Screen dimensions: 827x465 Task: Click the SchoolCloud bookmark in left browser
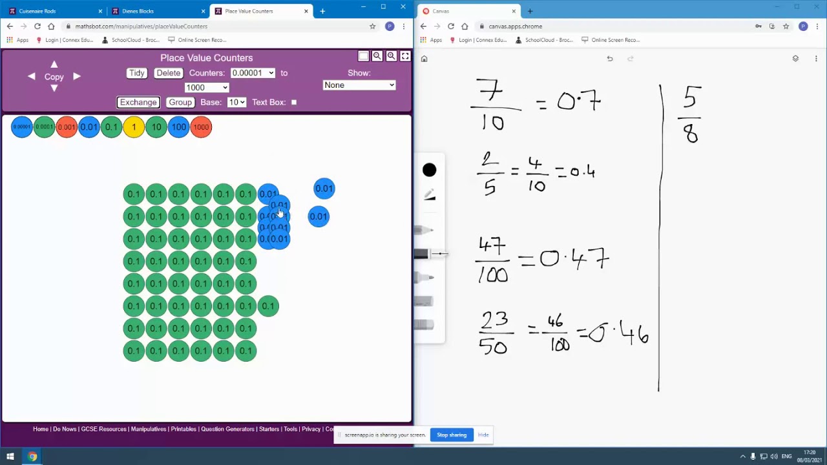[130, 40]
